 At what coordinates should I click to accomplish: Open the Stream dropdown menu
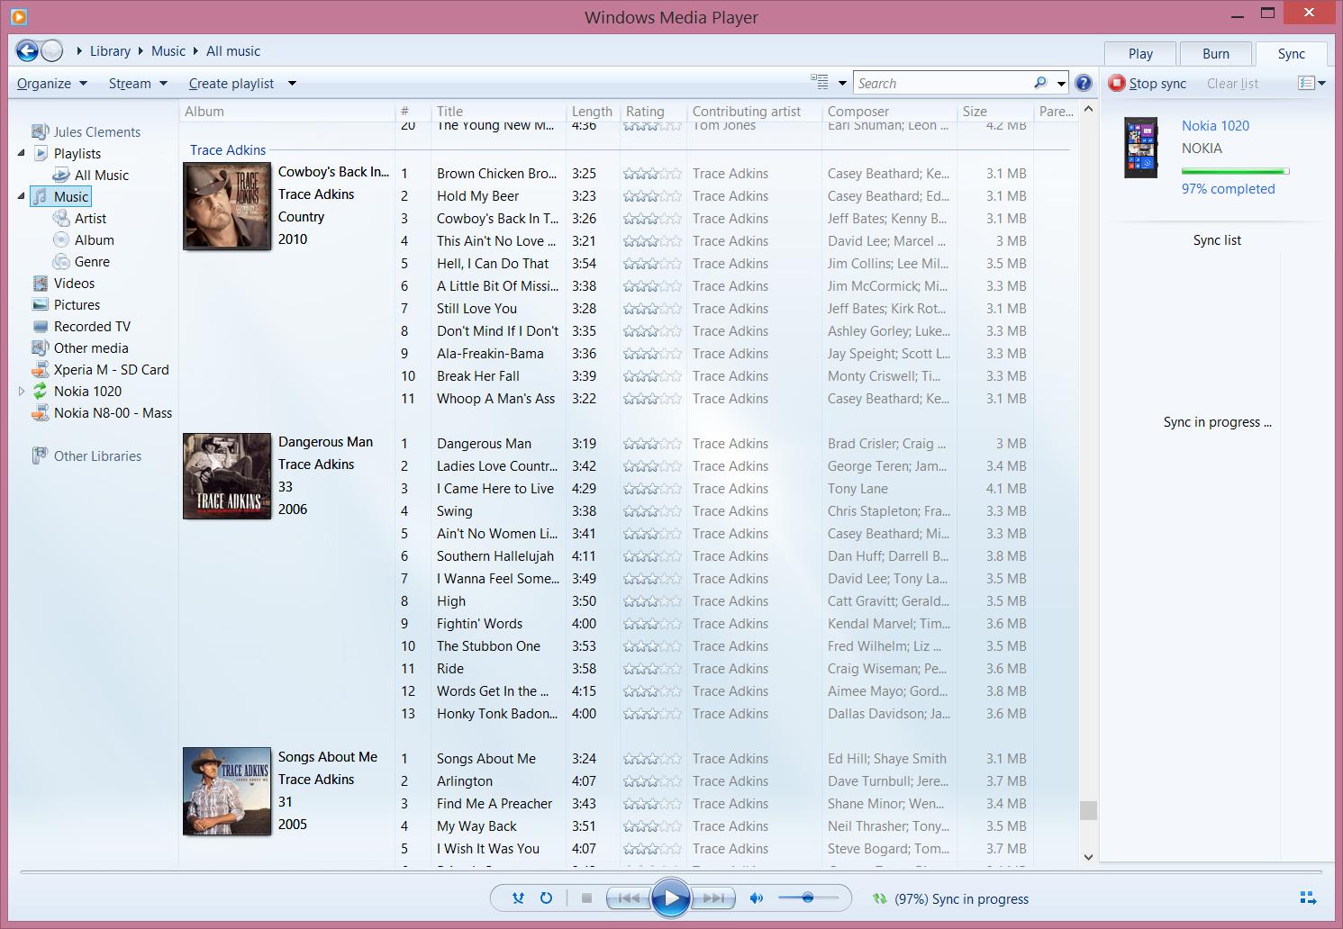(x=138, y=84)
